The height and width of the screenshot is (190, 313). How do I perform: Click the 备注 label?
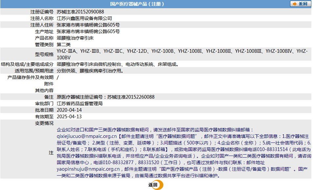tap(49, 97)
